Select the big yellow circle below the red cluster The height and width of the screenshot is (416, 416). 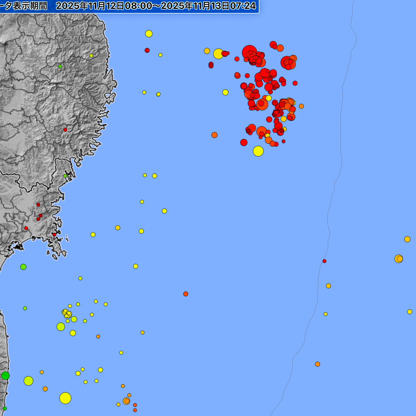[x=258, y=151]
